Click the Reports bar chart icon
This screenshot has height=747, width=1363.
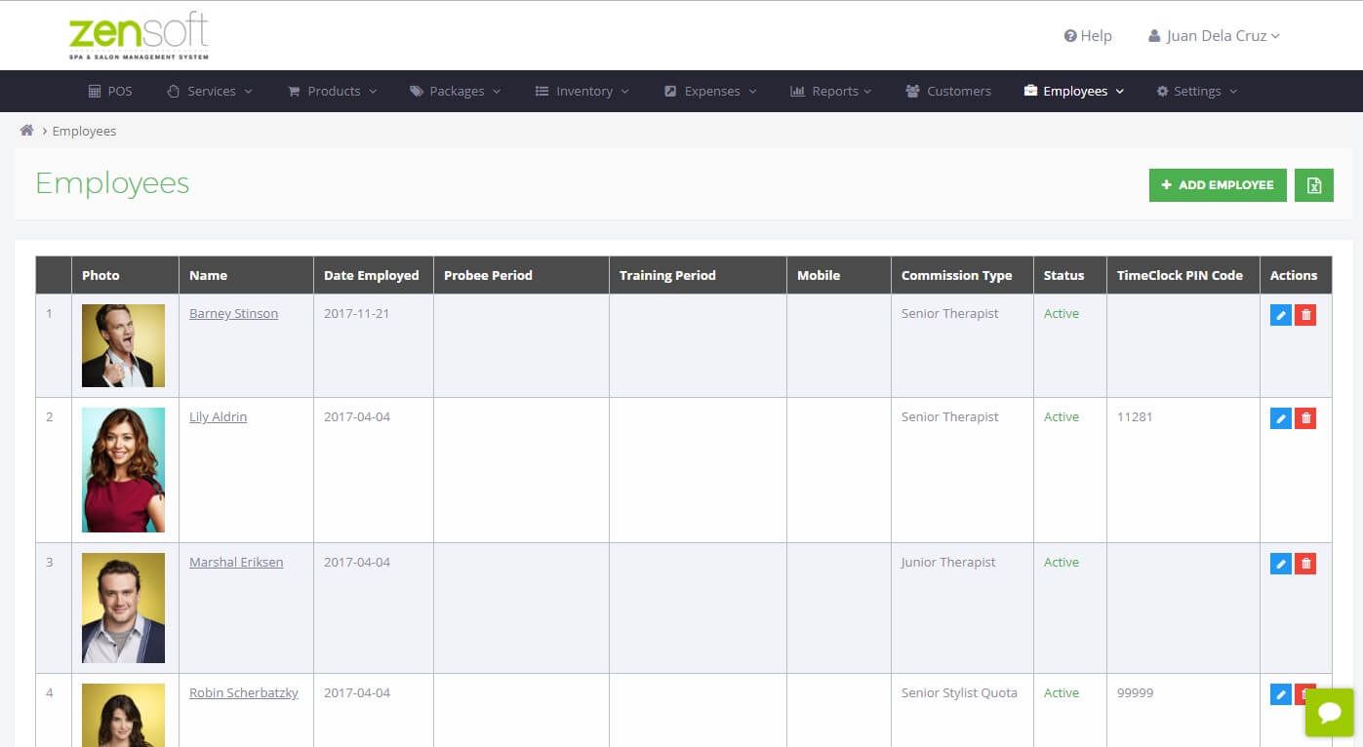(797, 92)
